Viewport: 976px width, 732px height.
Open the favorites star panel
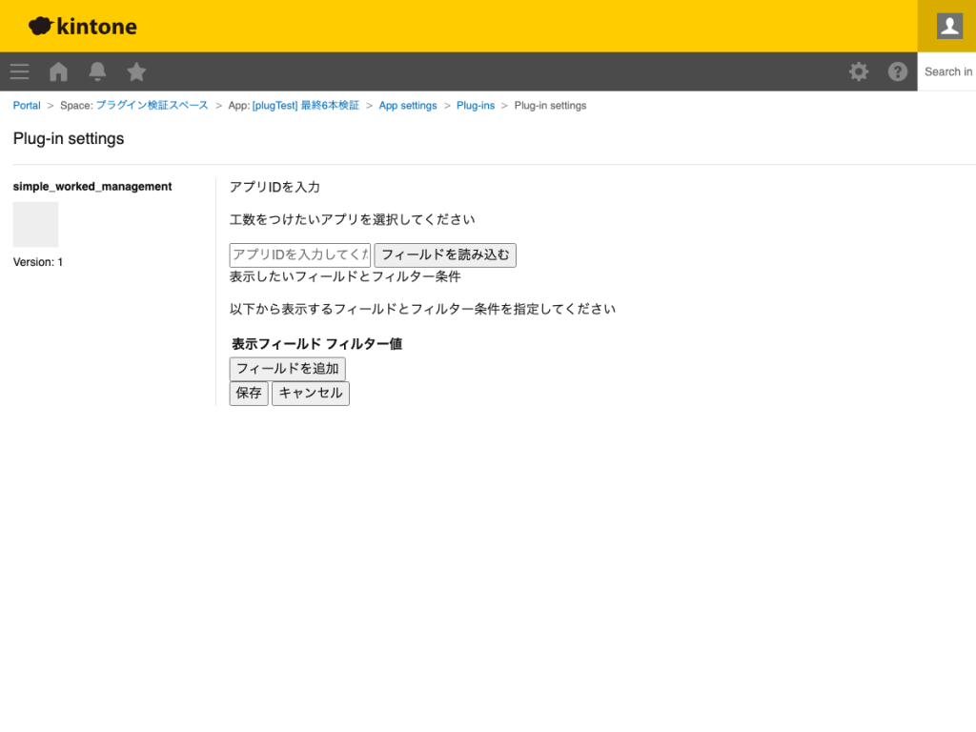pyautogui.click(x=136, y=71)
